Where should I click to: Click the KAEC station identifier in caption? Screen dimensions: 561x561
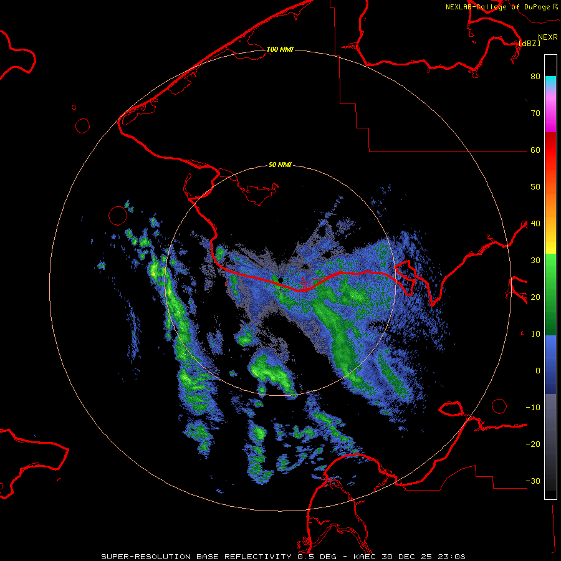coord(365,557)
